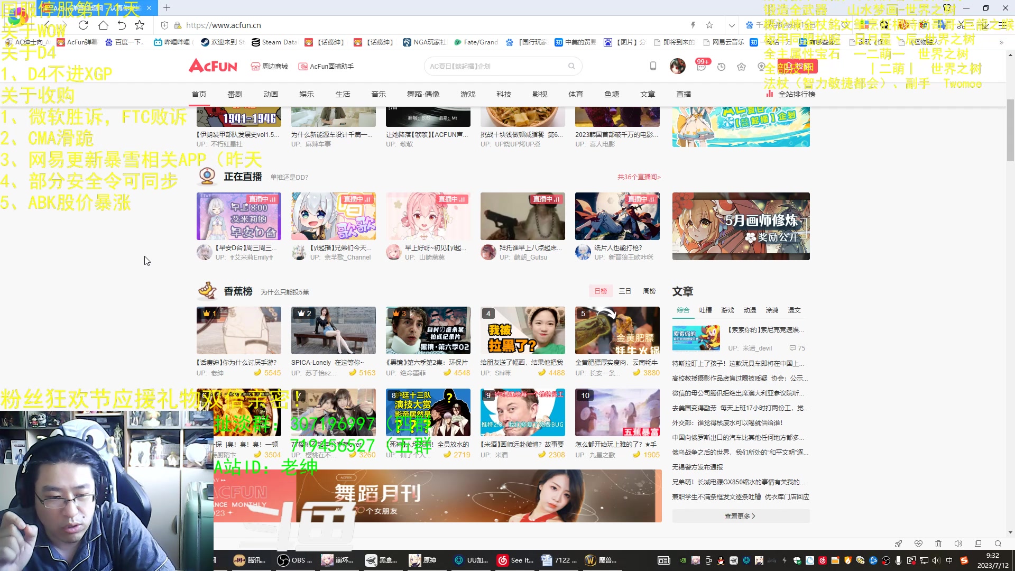The width and height of the screenshot is (1015, 571).
Task: Open 文章 navigation tab
Action: [x=648, y=94]
